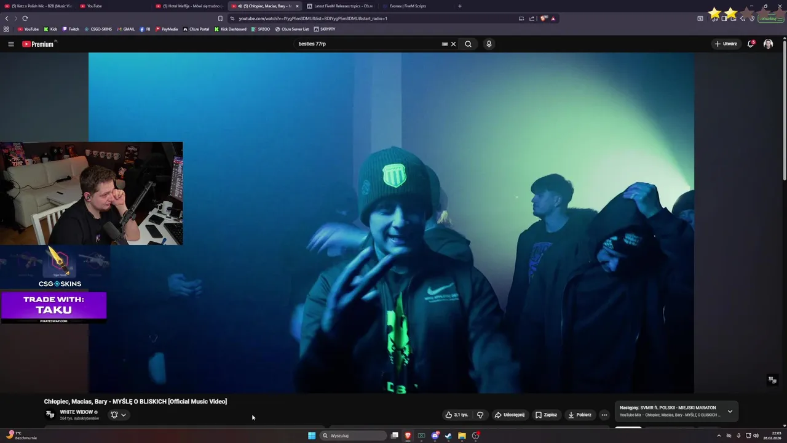Click the WHITE WIDOW channel avatar
Image resolution: width=787 pixels, height=443 pixels.
(50, 415)
